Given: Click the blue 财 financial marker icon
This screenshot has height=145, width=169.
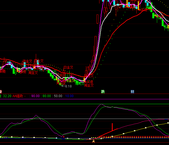Looking at the screenshot, I should 132,91.
